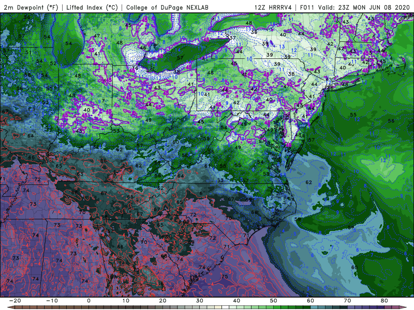Screen dimensions: 414x310
Task: Click the '0' color bar tick label
Action: click(x=88, y=301)
